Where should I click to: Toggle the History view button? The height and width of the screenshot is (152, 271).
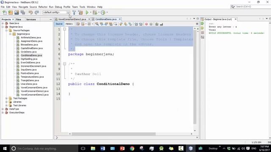69,24
